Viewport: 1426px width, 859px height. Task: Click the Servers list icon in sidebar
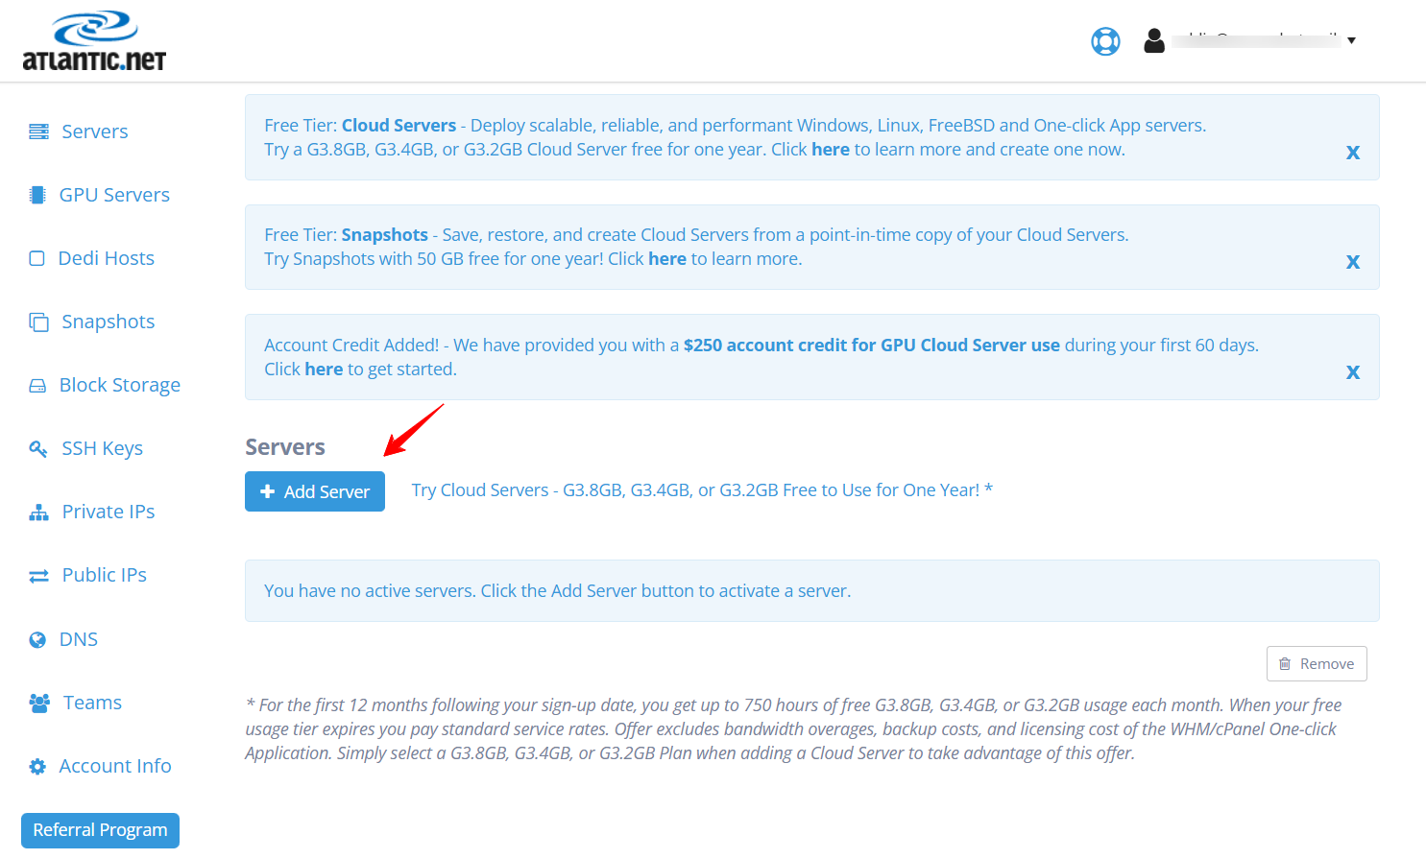coord(38,131)
